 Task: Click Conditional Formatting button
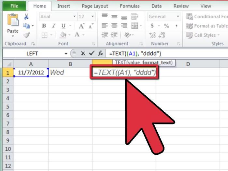(207, 17)
